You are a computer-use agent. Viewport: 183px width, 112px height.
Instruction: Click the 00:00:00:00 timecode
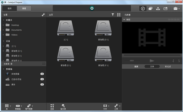[x=174, y=20]
